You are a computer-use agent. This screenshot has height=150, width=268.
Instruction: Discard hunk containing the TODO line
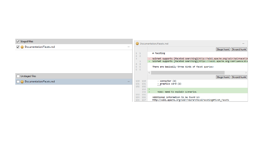coord(239,77)
